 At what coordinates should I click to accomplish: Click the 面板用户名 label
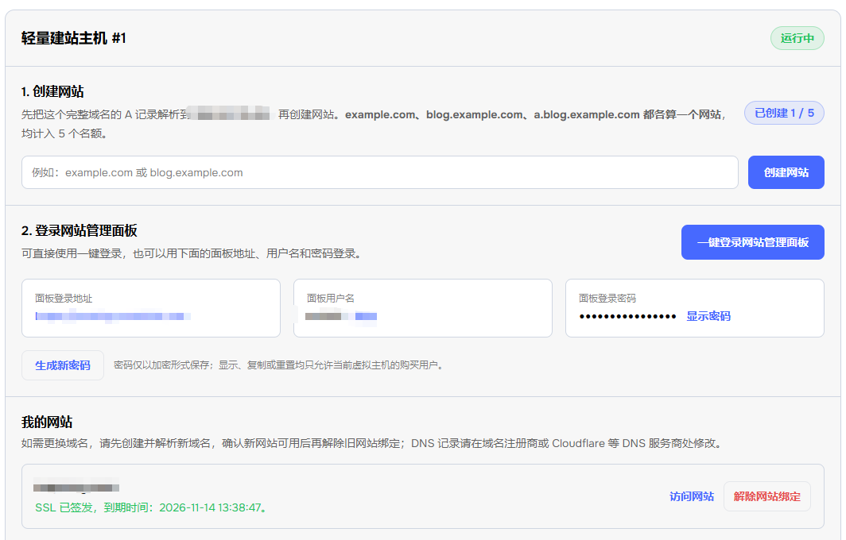click(x=330, y=299)
